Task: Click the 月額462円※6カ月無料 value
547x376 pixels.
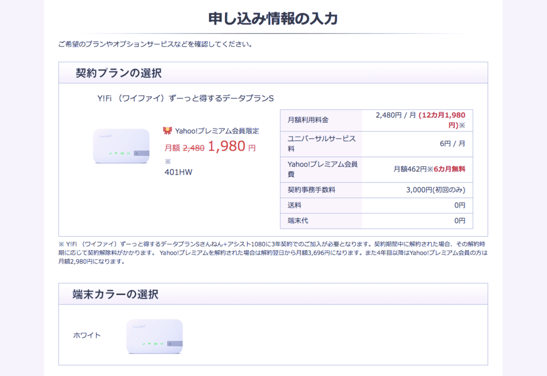Action: click(x=429, y=169)
